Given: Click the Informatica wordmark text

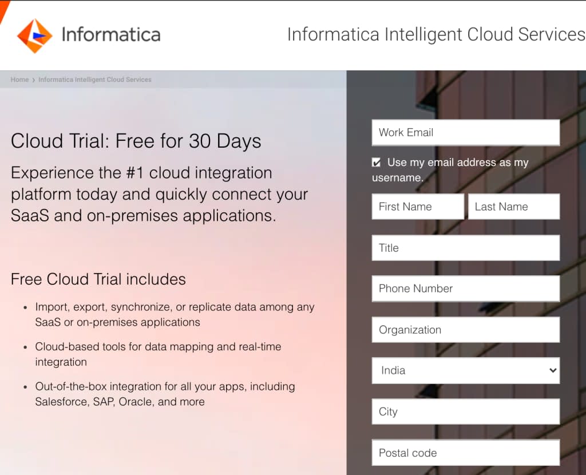Looking at the screenshot, I should coord(111,34).
